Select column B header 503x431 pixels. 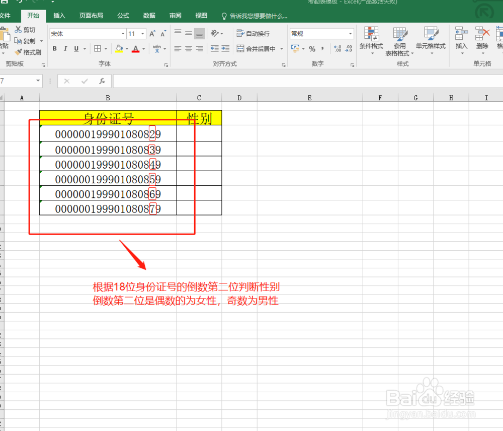coord(108,98)
